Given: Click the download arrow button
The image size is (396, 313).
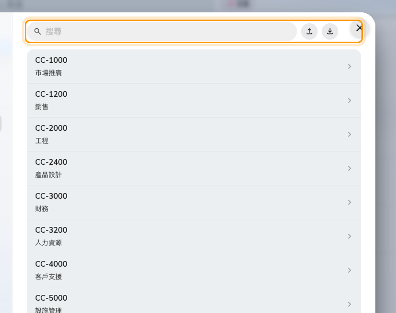Looking at the screenshot, I should point(330,31).
